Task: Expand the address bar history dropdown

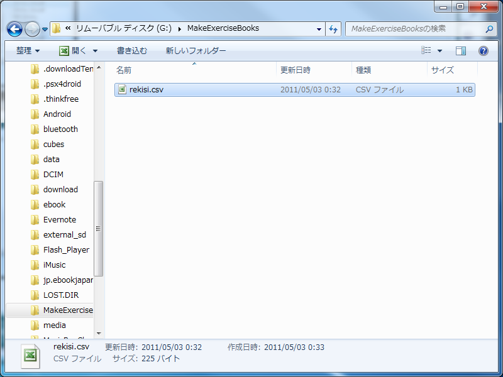Action: [x=319, y=29]
